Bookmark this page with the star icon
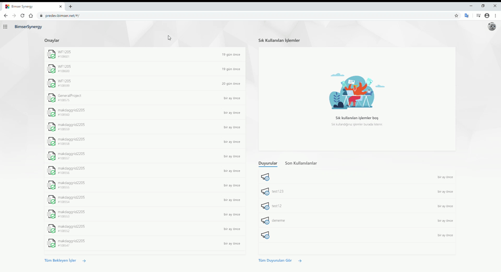Image resolution: width=501 pixels, height=272 pixels. (456, 15)
